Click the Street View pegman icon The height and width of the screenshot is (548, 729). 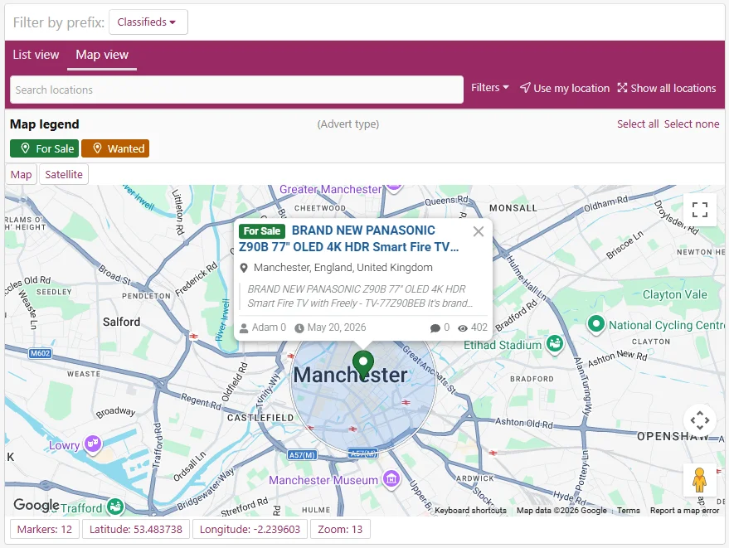coord(700,480)
